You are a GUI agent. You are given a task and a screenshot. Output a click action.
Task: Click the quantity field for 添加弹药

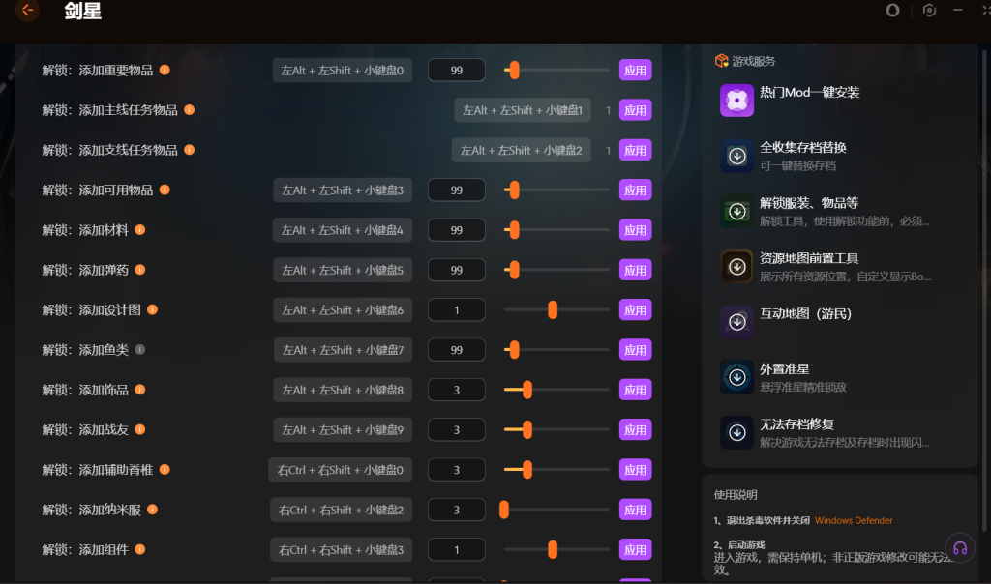coord(456,270)
